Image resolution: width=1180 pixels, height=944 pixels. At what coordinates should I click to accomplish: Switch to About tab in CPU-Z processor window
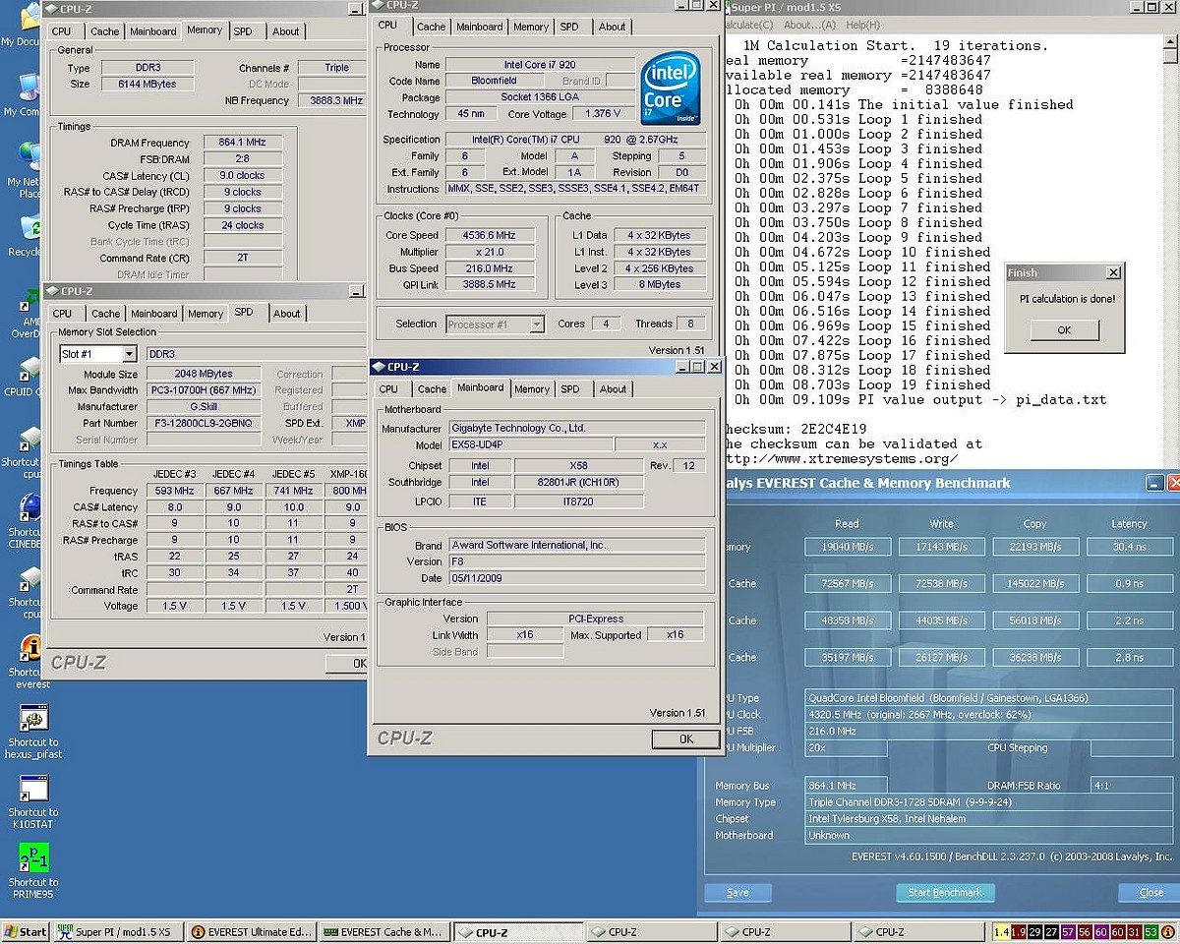click(612, 27)
